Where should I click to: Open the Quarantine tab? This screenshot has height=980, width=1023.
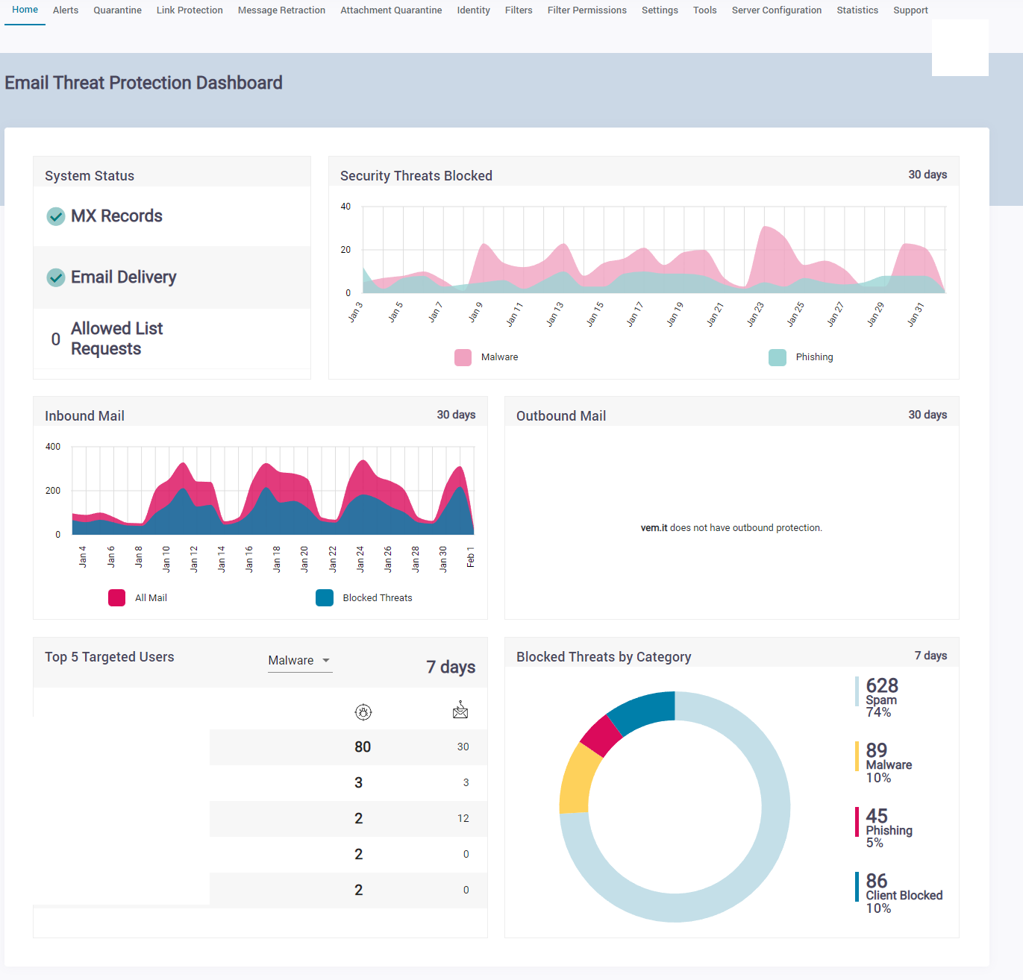click(x=117, y=10)
